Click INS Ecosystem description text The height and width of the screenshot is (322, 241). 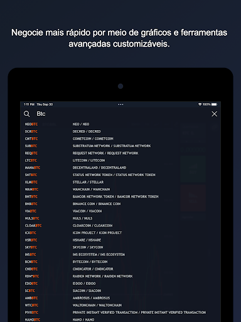[99, 255]
